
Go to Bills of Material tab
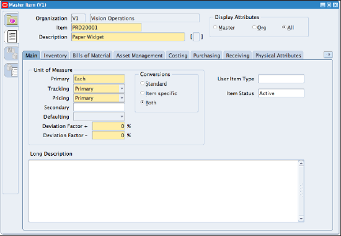91,56
